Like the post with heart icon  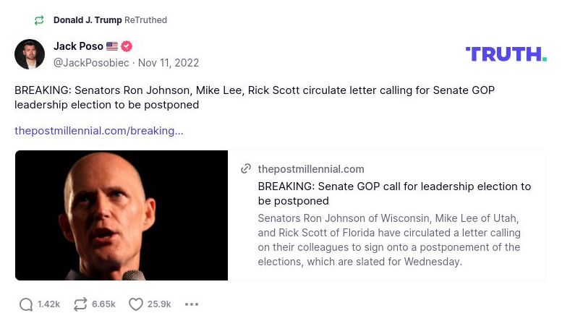(x=136, y=304)
